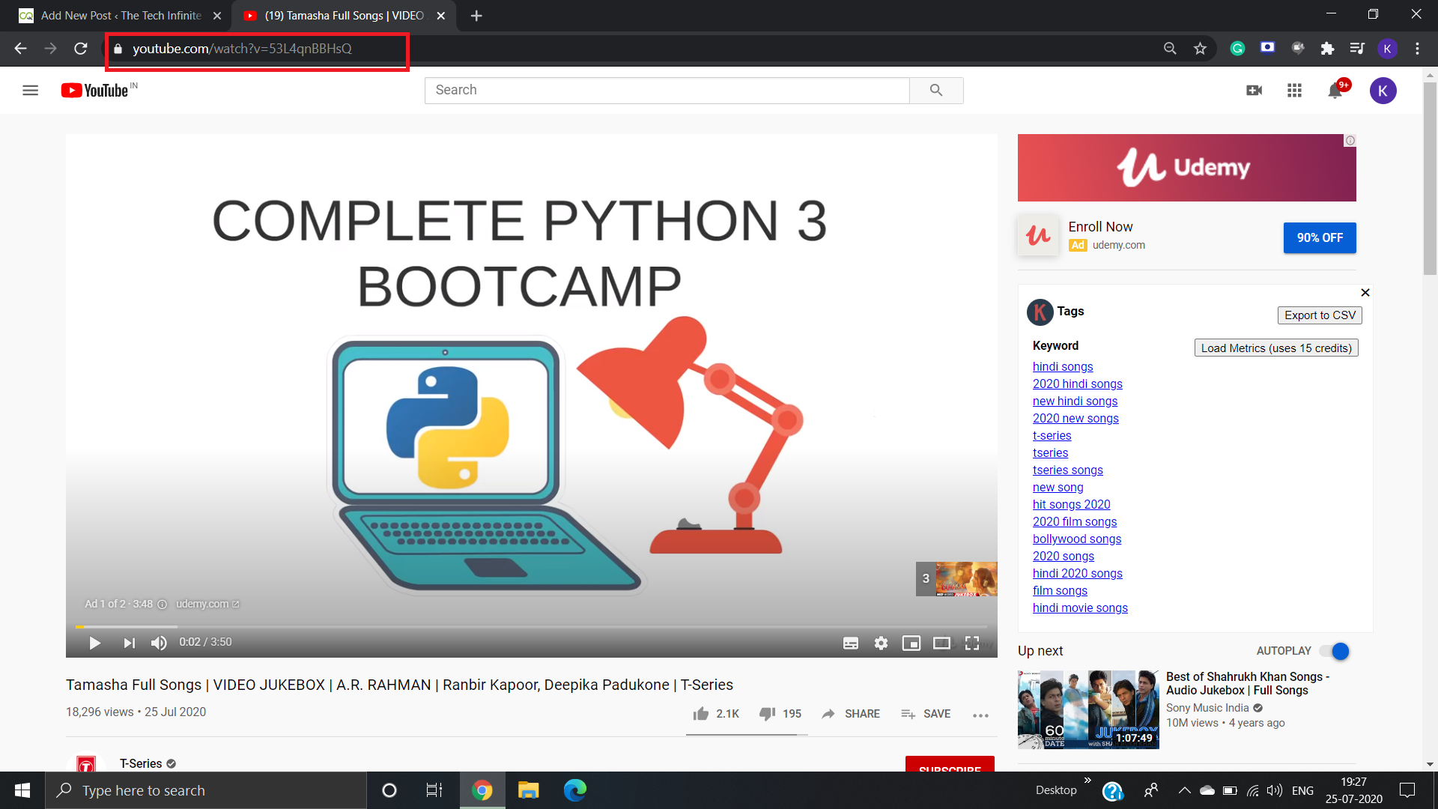The width and height of the screenshot is (1438, 809).
Task: Reload the page
Action: pyautogui.click(x=81, y=49)
